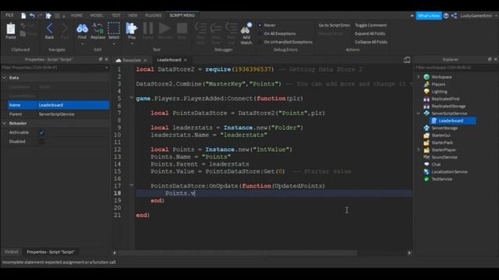This screenshot has width=499, height=280.
Task: Open the Find binoculars tool
Action: [82, 29]
